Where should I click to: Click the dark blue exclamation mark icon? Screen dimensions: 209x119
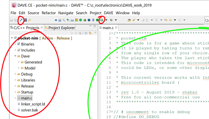pos(89,20)
